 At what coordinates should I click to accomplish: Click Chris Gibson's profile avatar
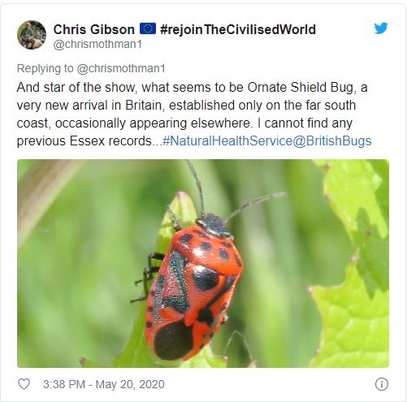pyautogui.click(x=32, y=35)
